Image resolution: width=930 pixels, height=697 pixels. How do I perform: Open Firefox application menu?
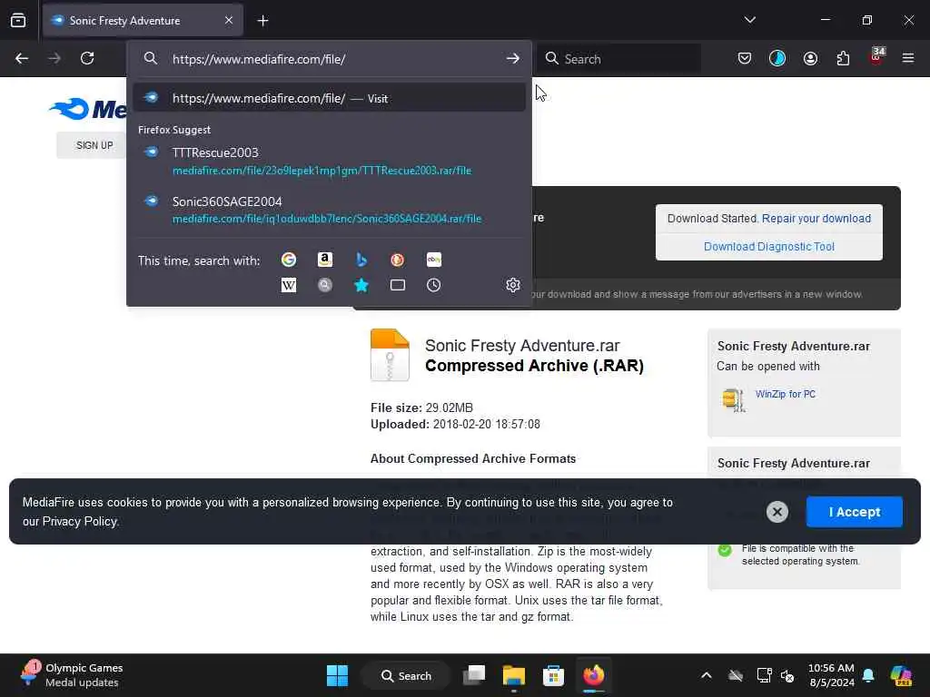pyautogui.click(x=908, y=58)
